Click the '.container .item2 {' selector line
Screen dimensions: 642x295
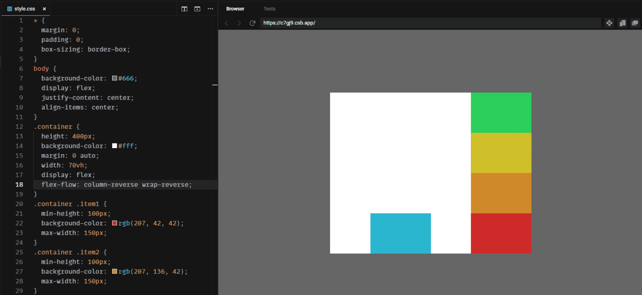70,252
